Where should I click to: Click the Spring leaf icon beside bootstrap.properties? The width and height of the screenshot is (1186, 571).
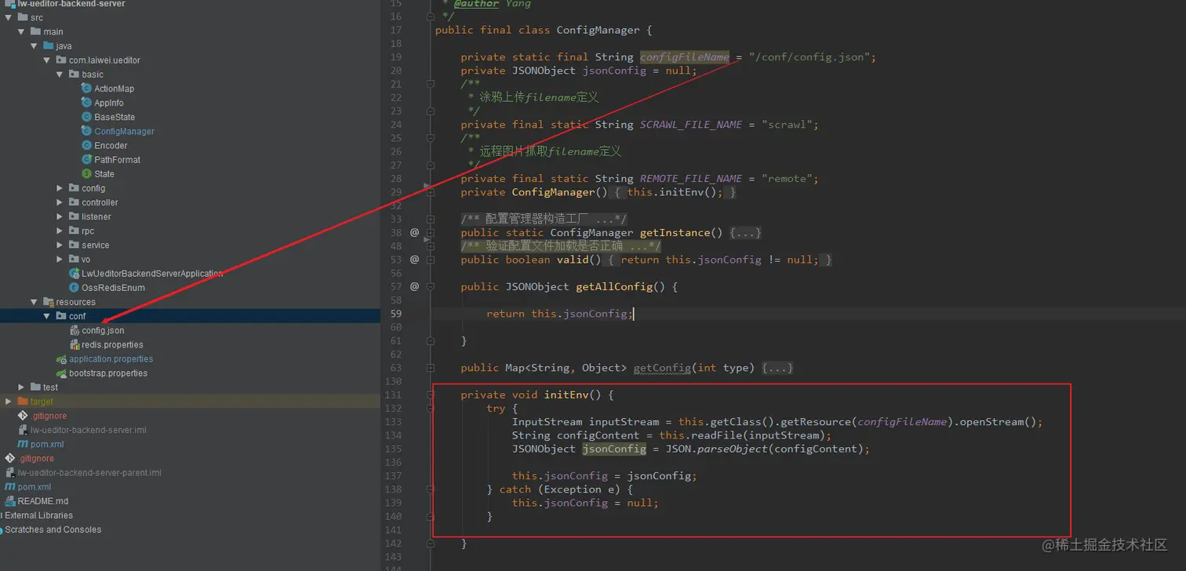click(62, 373)
